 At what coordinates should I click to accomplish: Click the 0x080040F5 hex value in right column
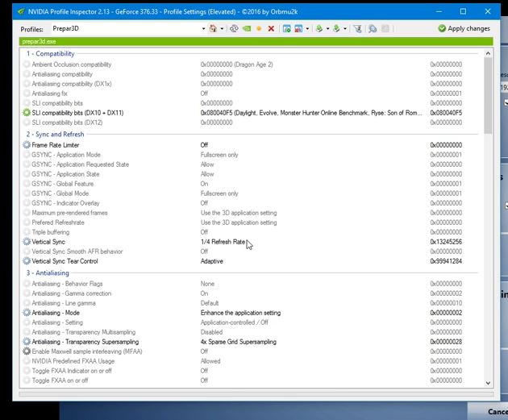446,113
